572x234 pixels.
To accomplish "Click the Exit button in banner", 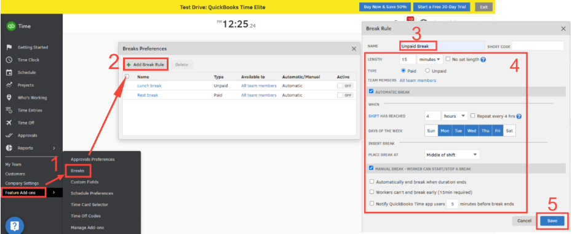I will coord(483,7).
